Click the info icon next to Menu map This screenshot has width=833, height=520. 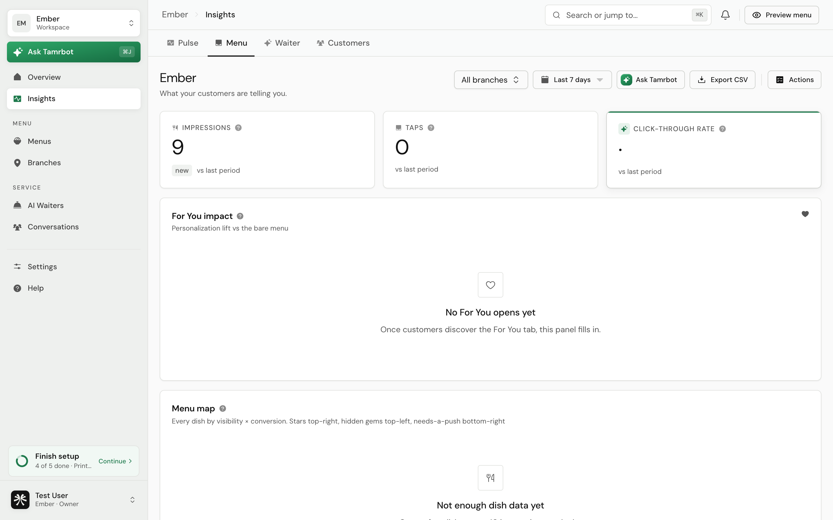click(223, 408)
